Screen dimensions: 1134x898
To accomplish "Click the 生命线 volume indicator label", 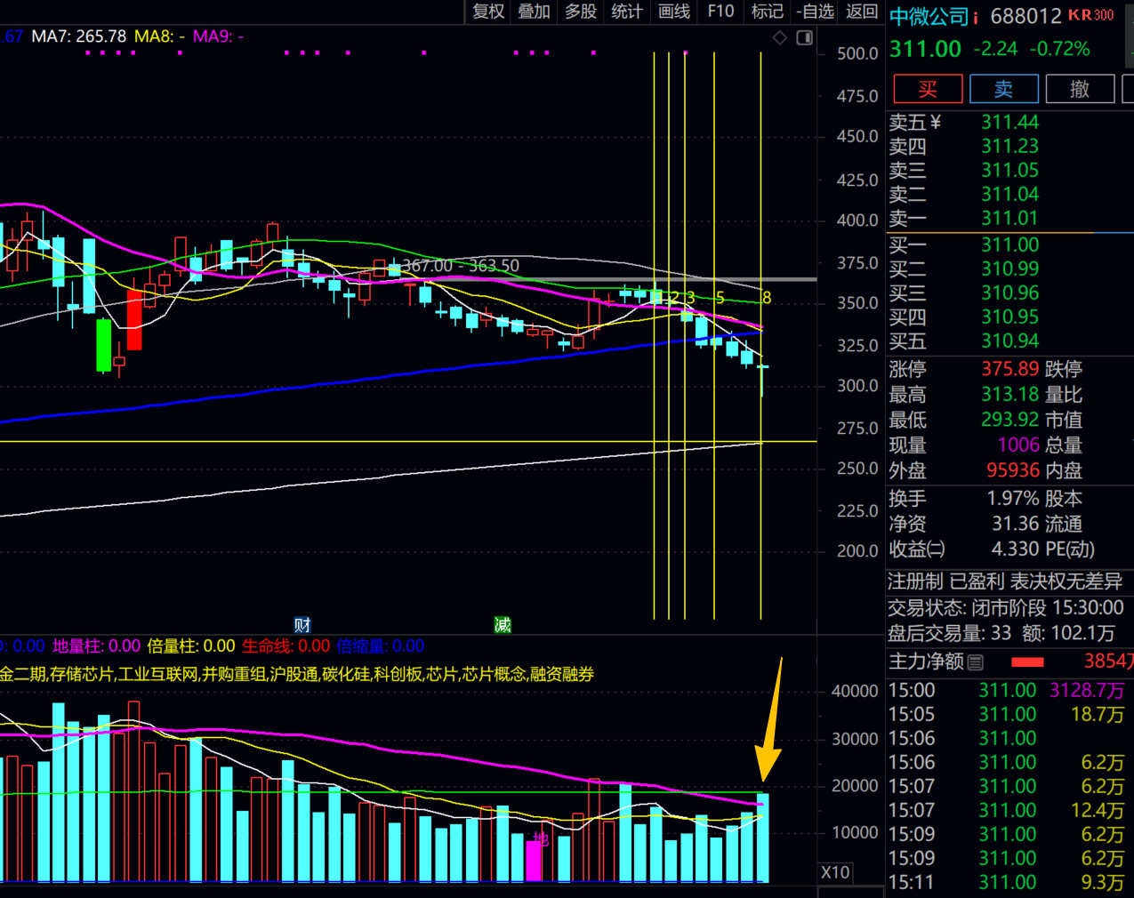I will (286, 646).
